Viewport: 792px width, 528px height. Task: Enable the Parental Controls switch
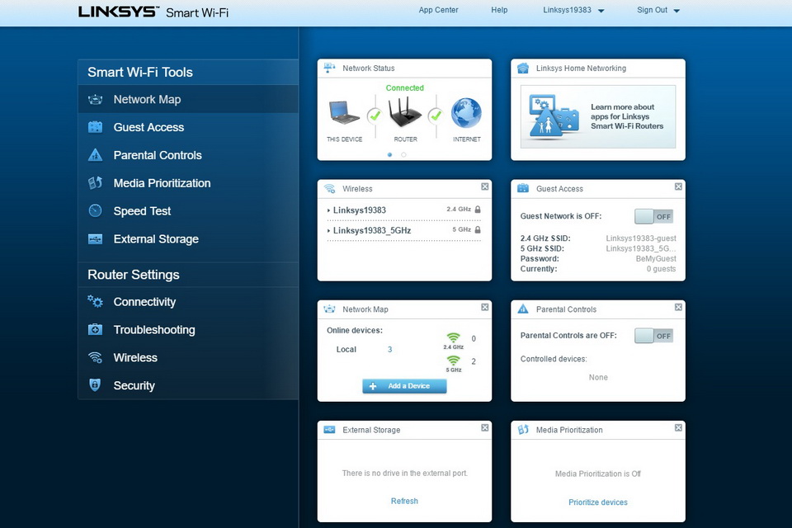click(653, 336)
